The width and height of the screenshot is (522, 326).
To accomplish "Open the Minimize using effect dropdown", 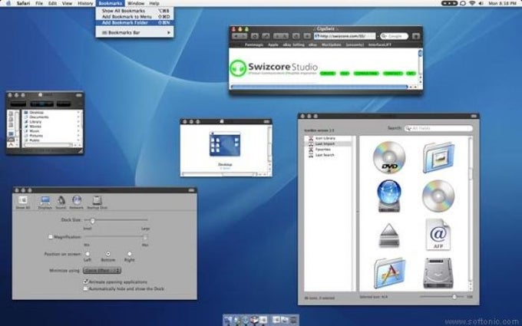I will click(102, 271).
